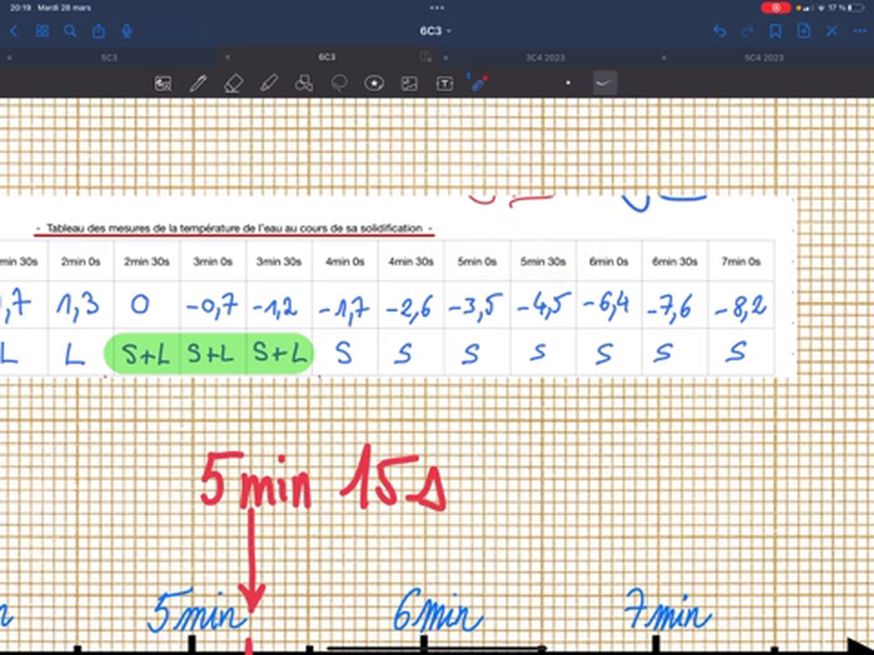Screen dimensions: 874x655
Task: Expand the 6C3 document title dropdown
Action: pos(436,31)
